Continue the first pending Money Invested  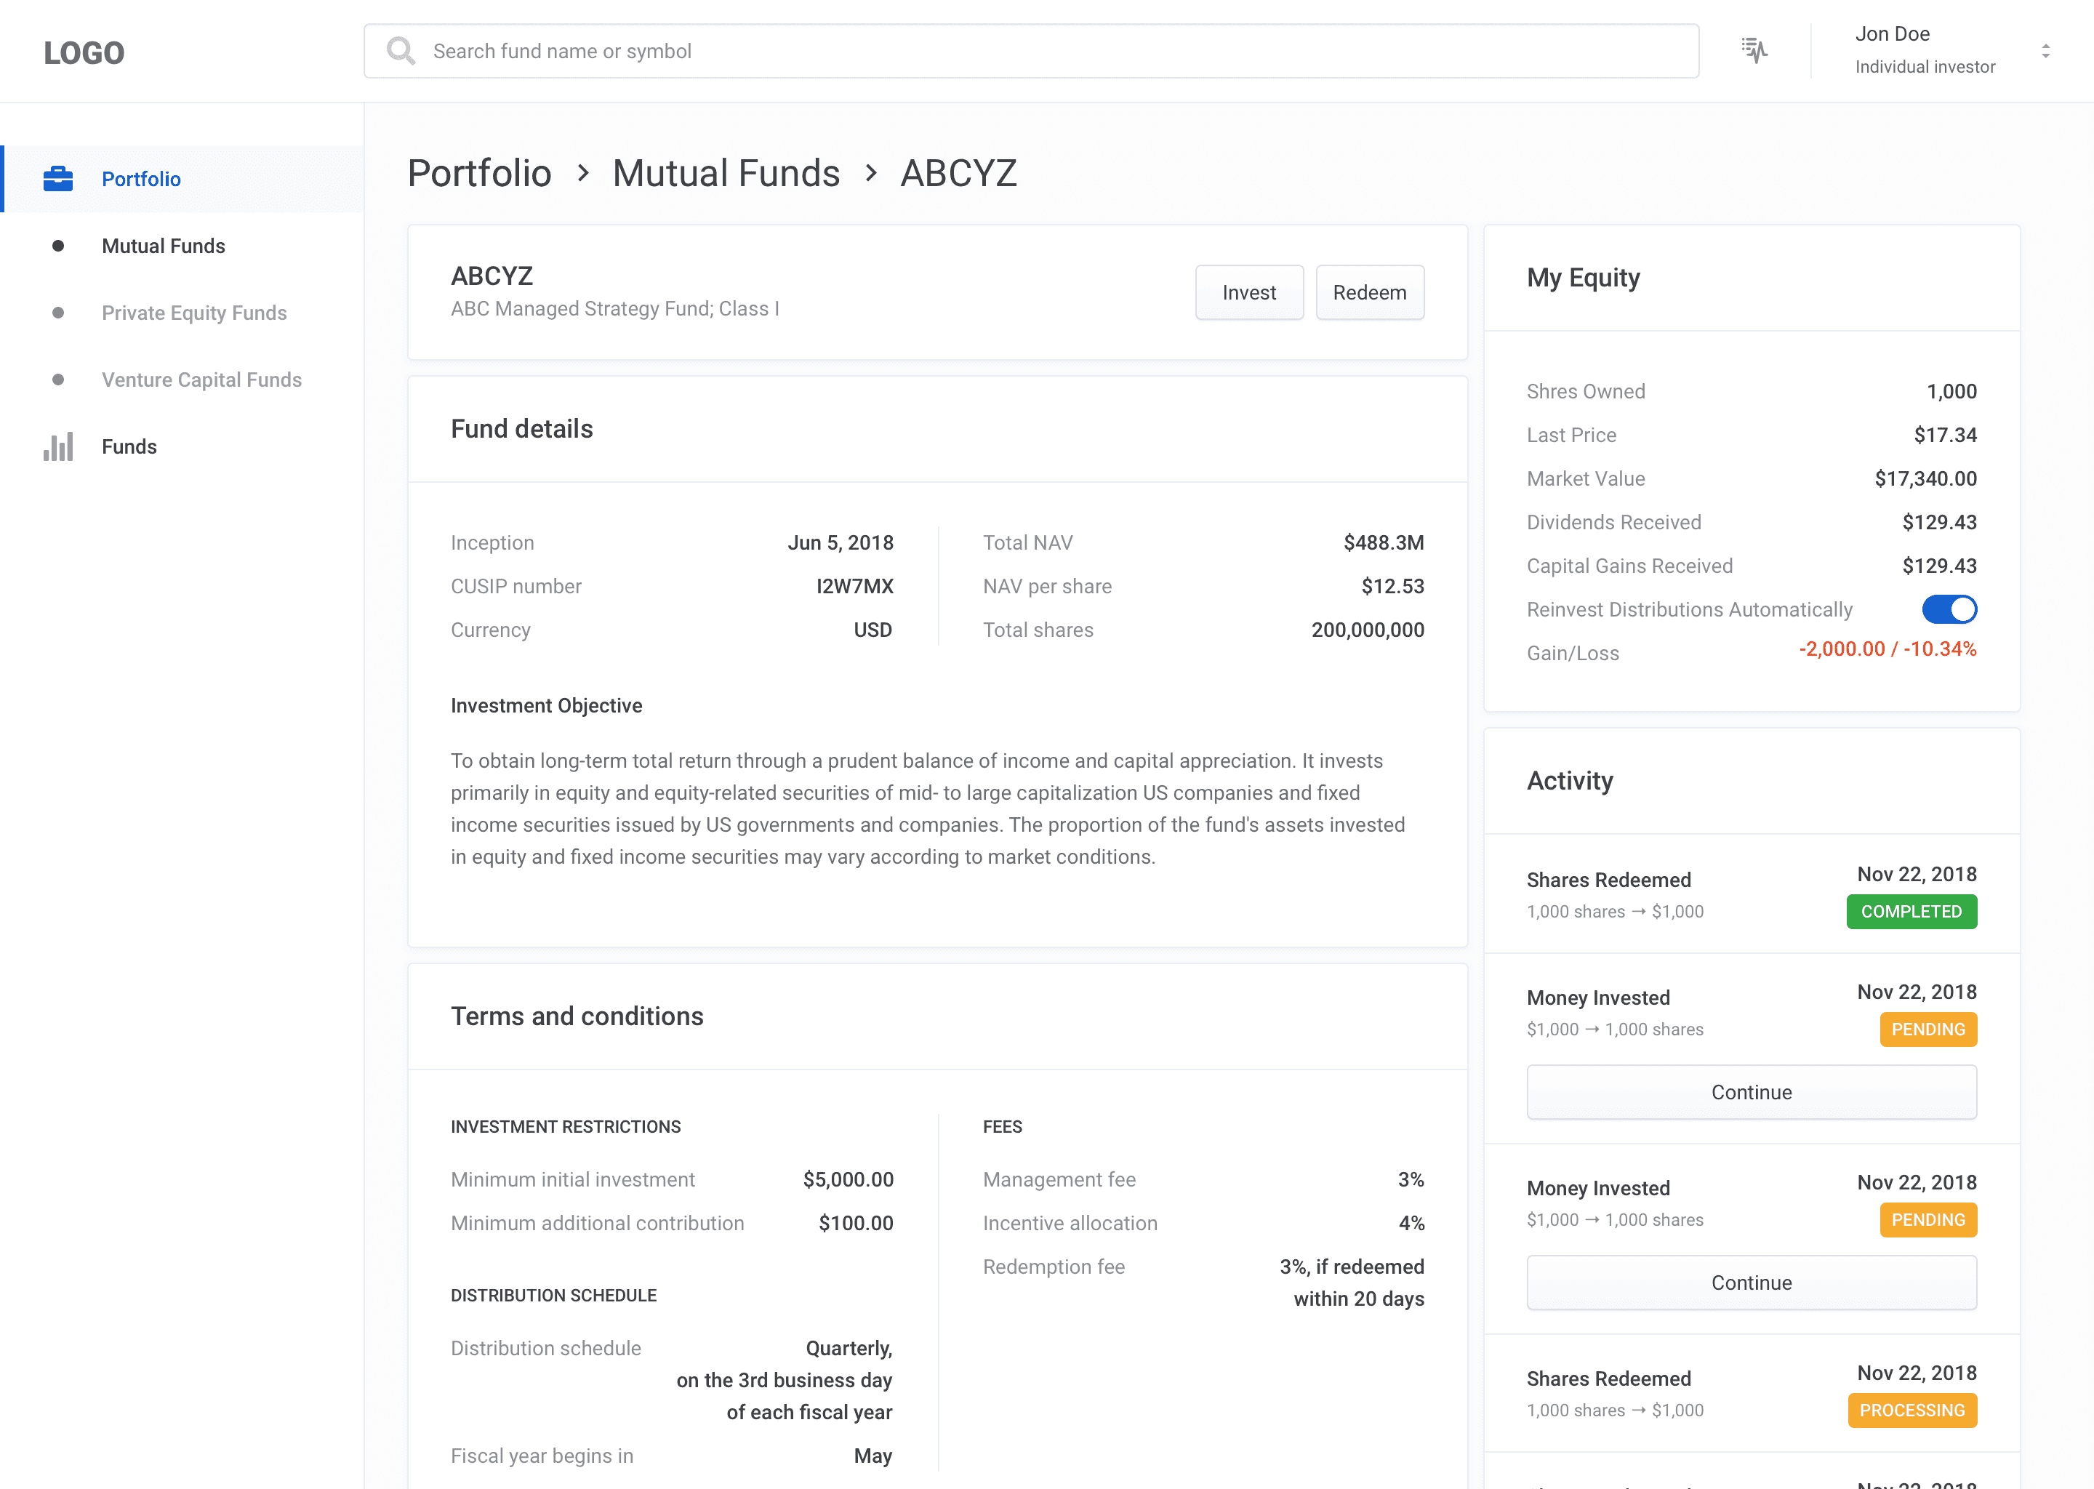1751,1092
